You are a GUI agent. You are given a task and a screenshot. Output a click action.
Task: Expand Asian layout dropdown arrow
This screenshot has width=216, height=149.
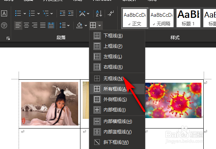88,13
